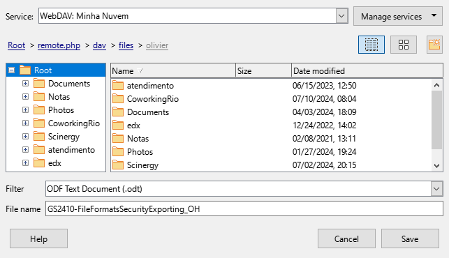Go to remote.php in breadcrumb
Image resolution: width=449 pixels, height=258 pixels.
(x=59, y=45)
